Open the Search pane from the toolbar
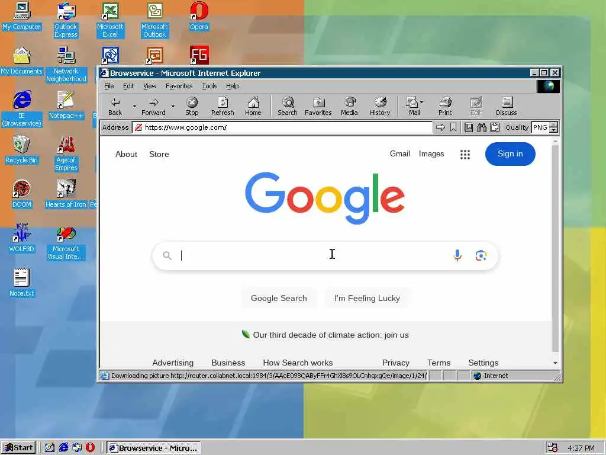Screen dimensions: 606x455 287,107
